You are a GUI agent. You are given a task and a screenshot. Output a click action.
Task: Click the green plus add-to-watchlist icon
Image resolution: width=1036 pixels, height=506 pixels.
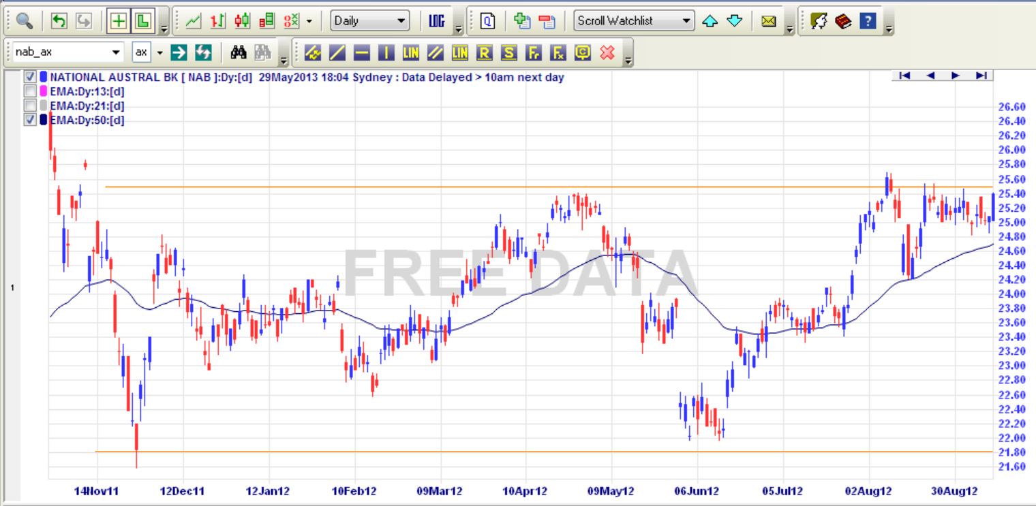tap(523, 21)
